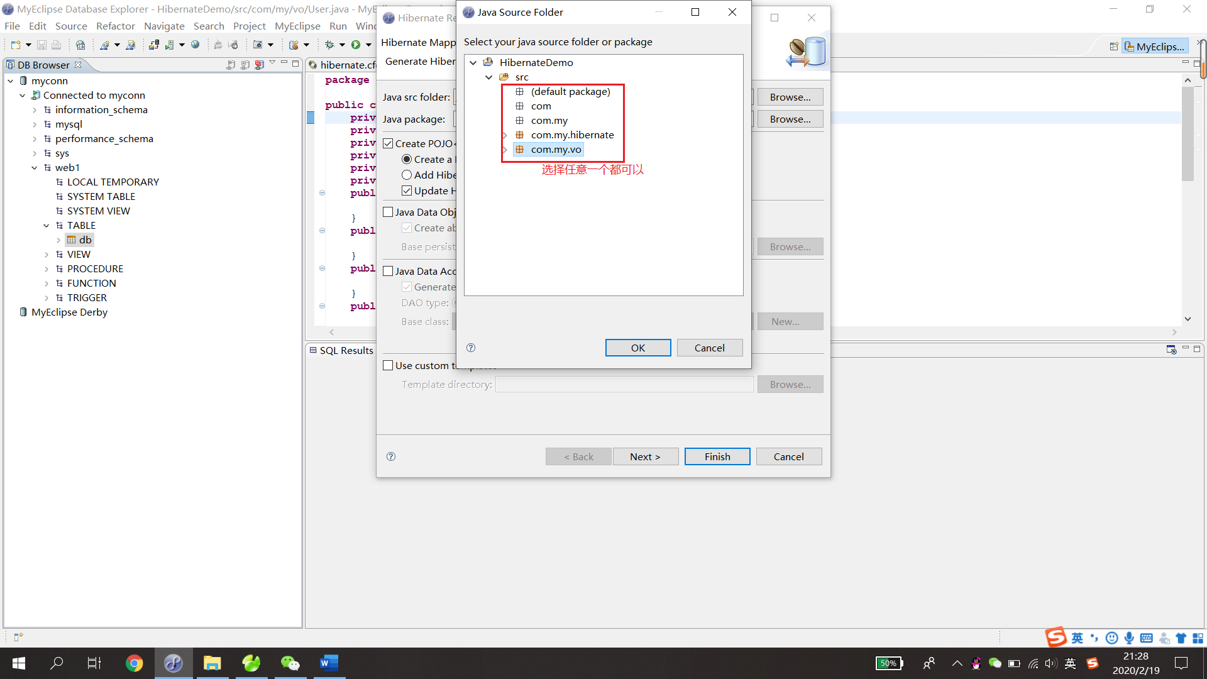Open the web browser globe icon
Screen dimensions: 1207x679
[x=196, y=45]
